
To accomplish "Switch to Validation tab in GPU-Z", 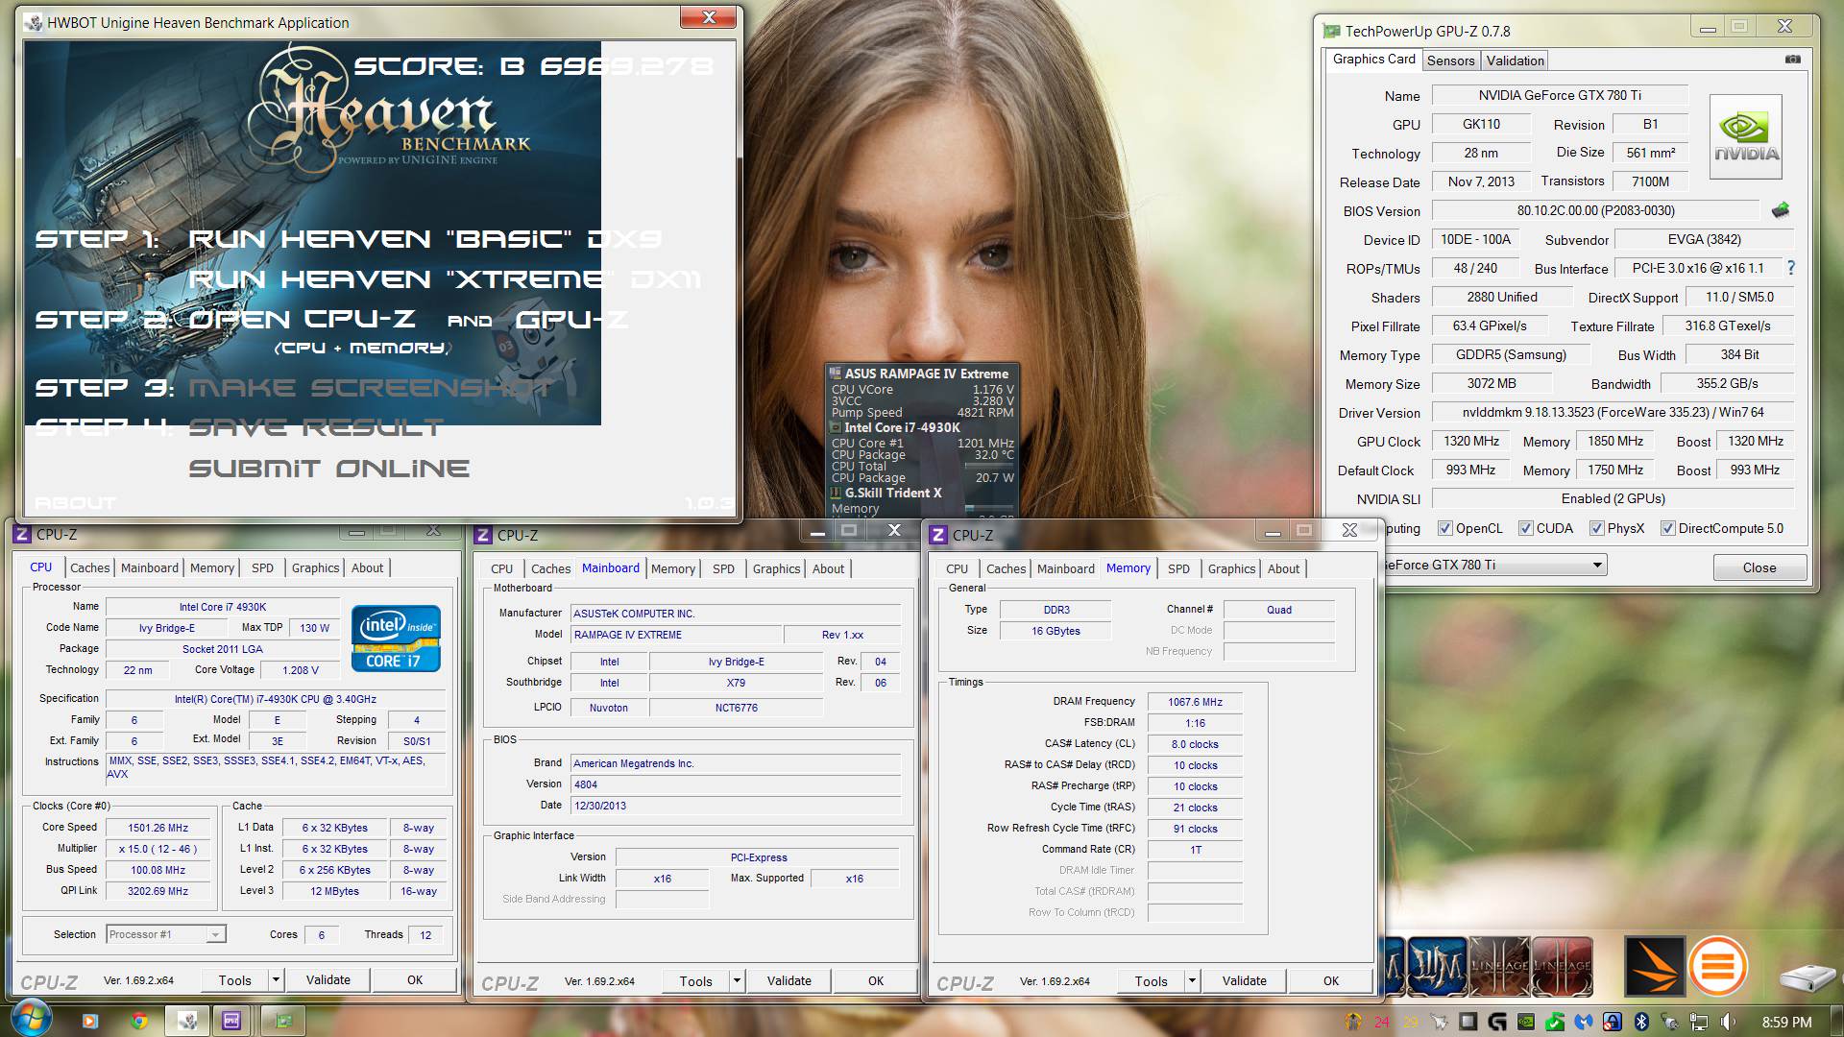I will coord(1515,60).
